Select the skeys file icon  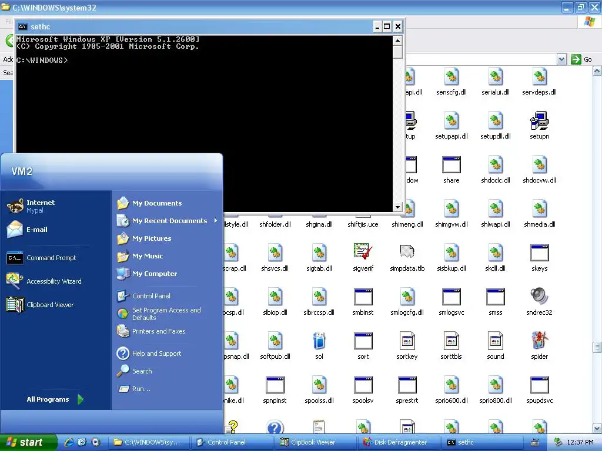pyautogui.click(x=540, y=253)
